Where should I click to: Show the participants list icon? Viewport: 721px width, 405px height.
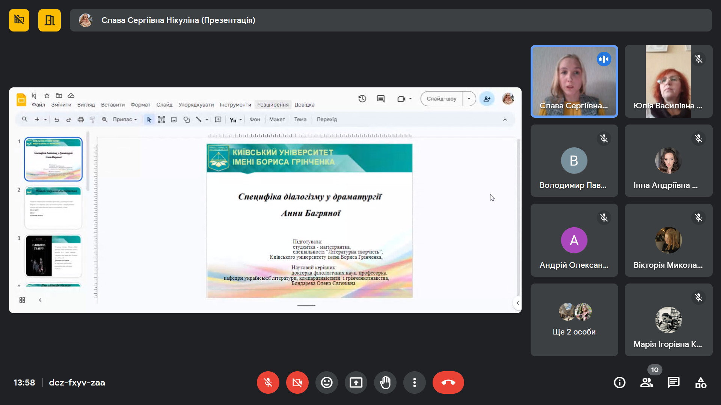(646, 382)
